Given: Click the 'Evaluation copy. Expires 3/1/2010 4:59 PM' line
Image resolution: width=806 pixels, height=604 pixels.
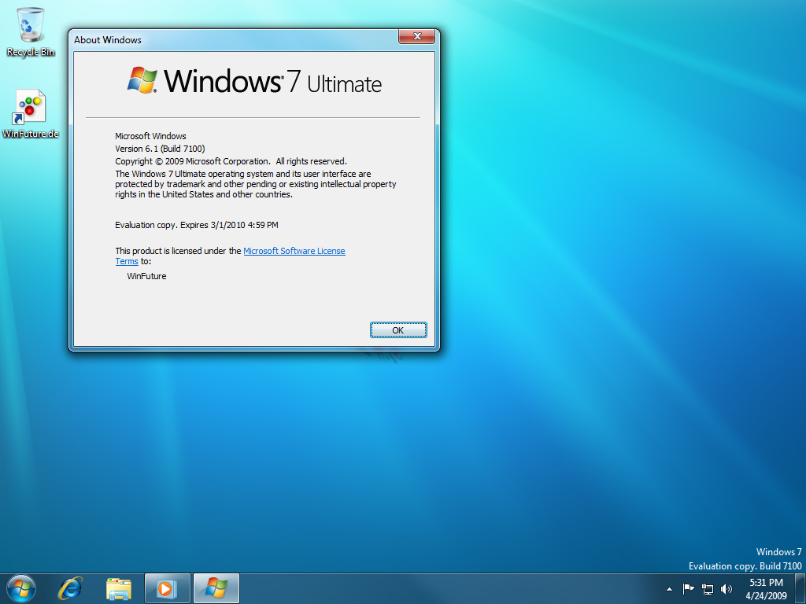Looking at the screenshot, I should click(197, 225).
